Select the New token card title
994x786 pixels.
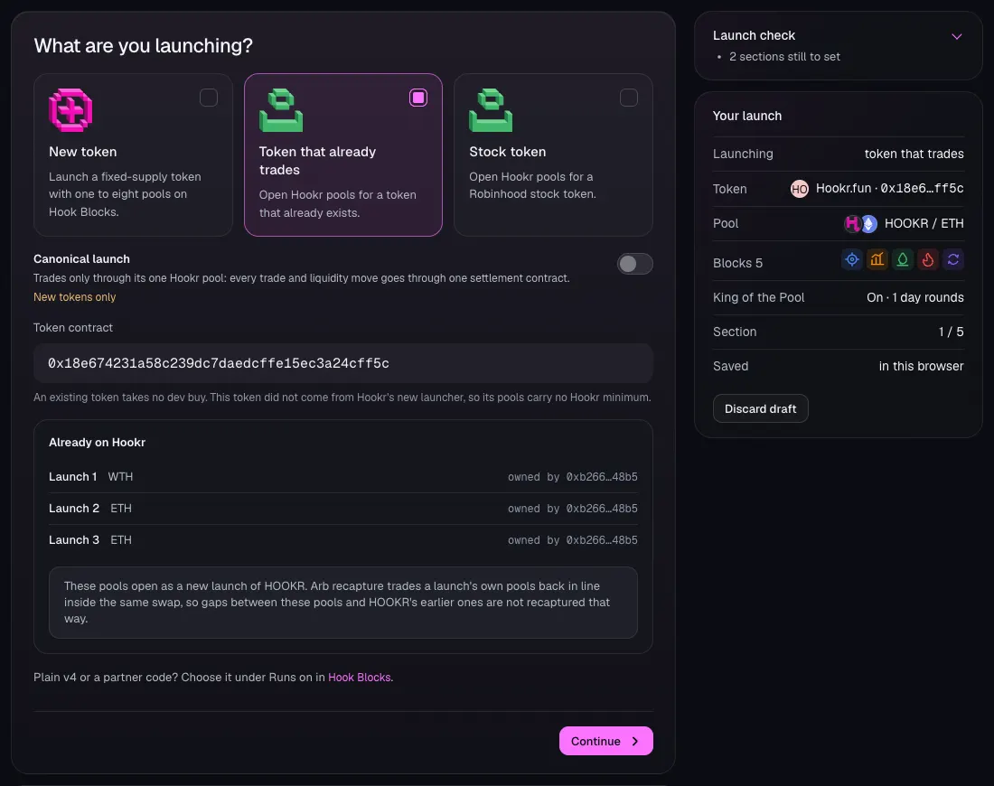point(83,152)
